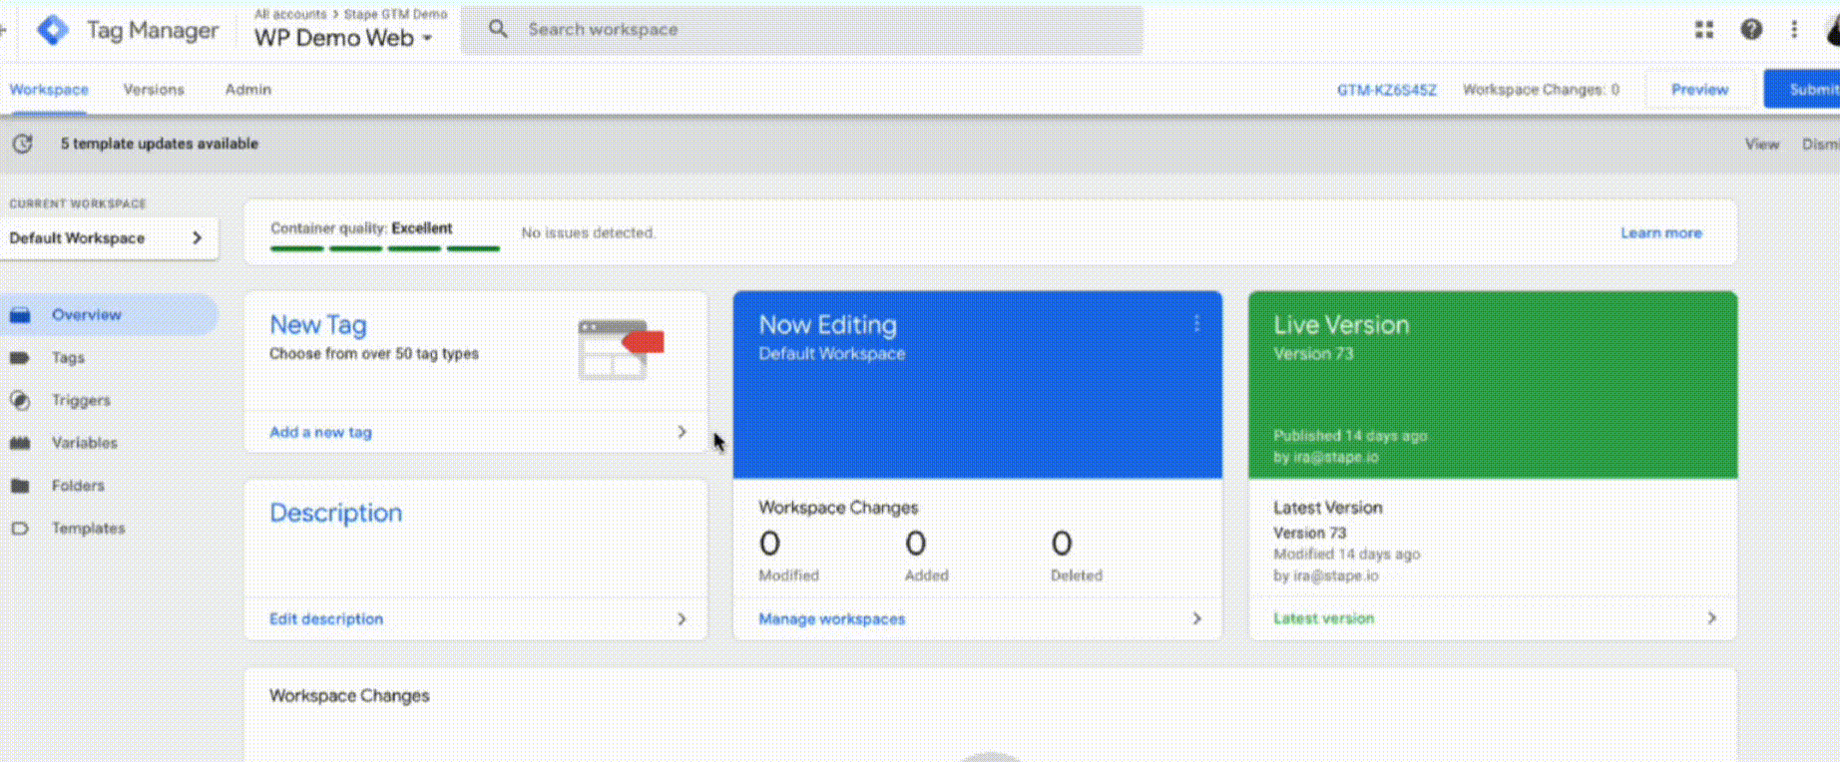Click the Stape GTM Demo breadcrumb

(x=395, y=14)
